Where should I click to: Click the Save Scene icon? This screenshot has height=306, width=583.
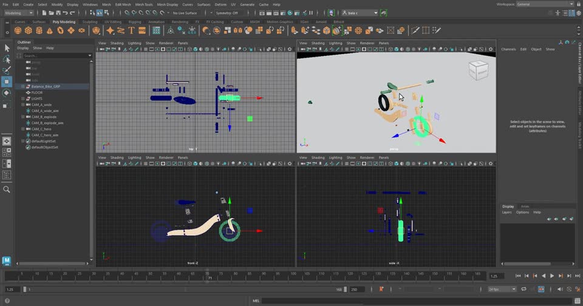[x=58, y=13]
